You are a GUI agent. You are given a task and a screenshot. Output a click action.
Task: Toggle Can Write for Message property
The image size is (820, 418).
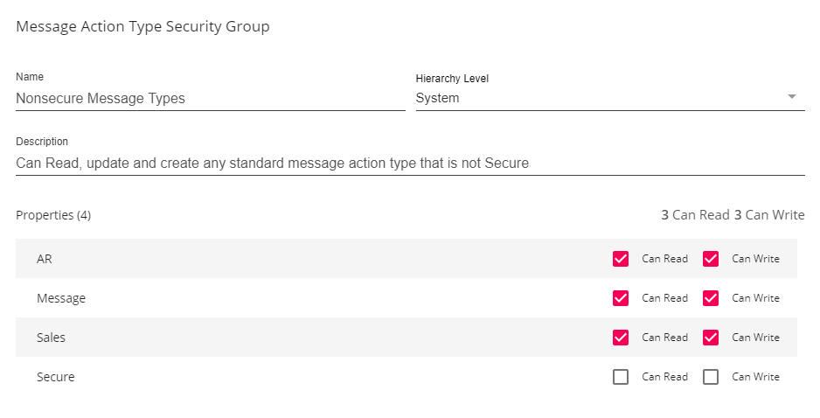point(711,298)
